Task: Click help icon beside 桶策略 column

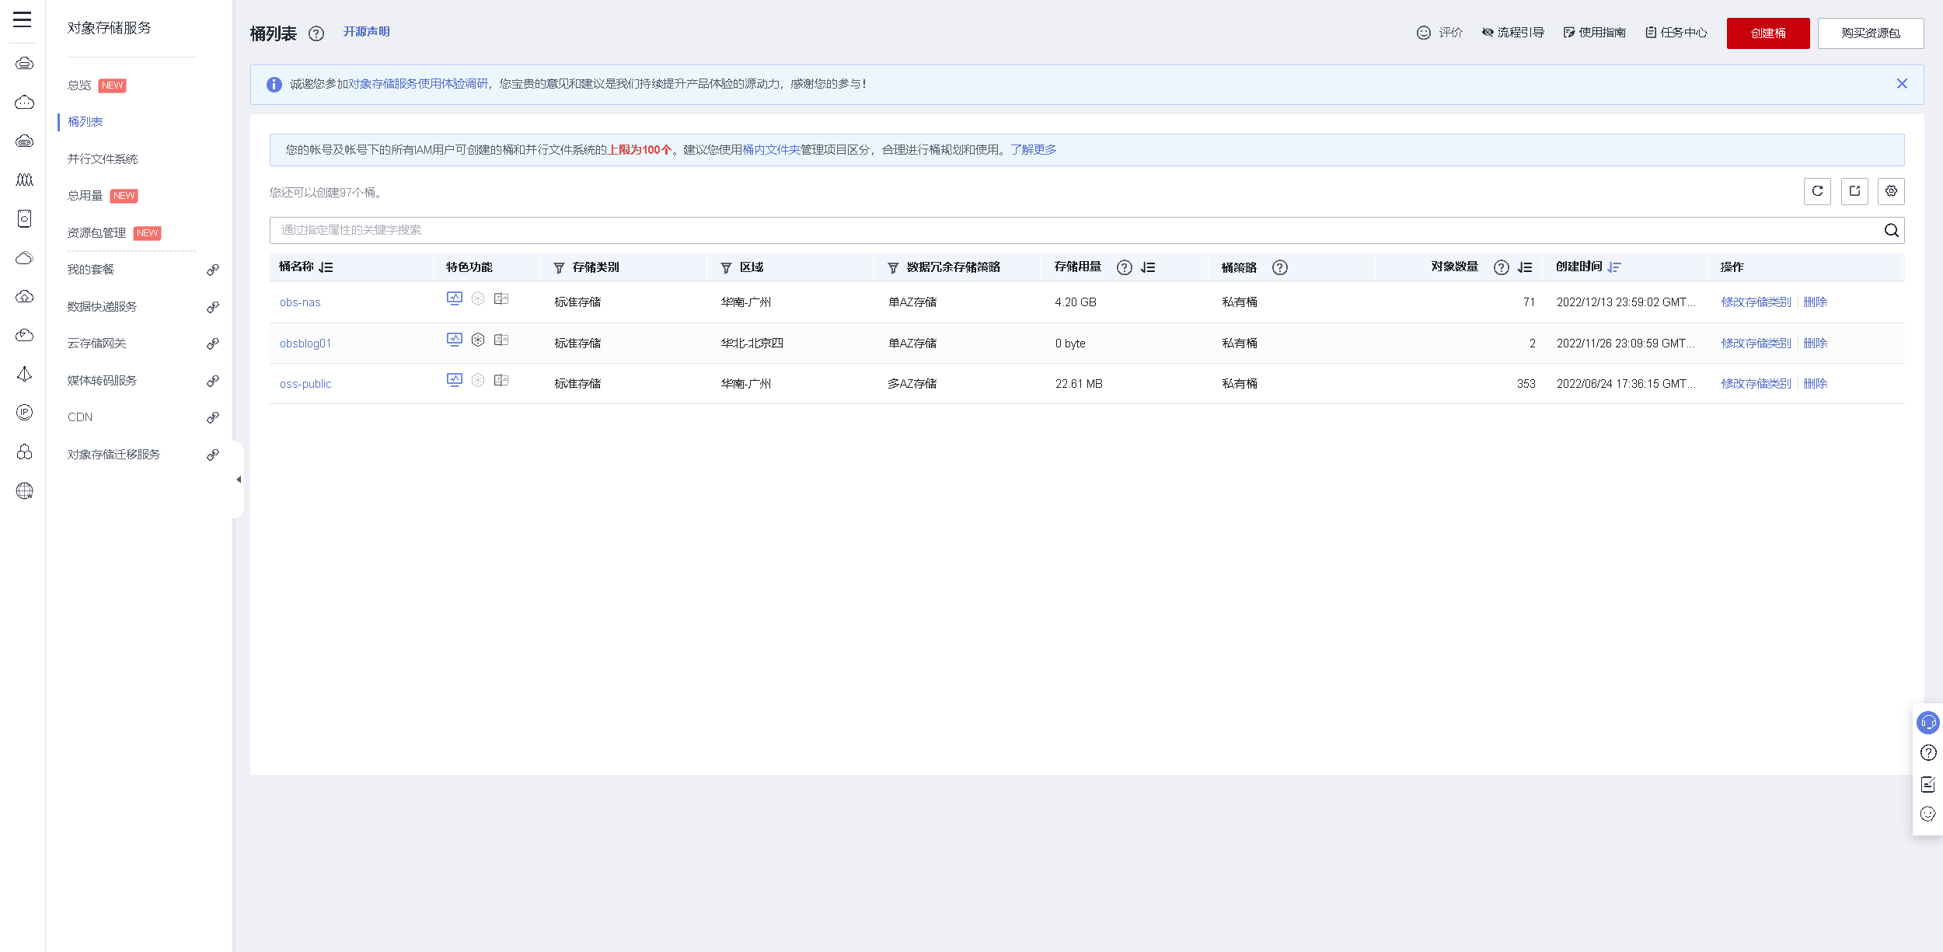Action: coord(1280,267)
